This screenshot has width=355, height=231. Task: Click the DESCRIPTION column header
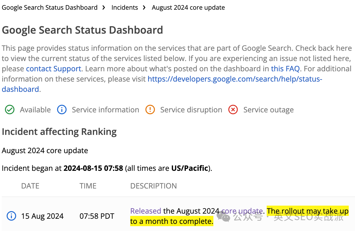153,186
